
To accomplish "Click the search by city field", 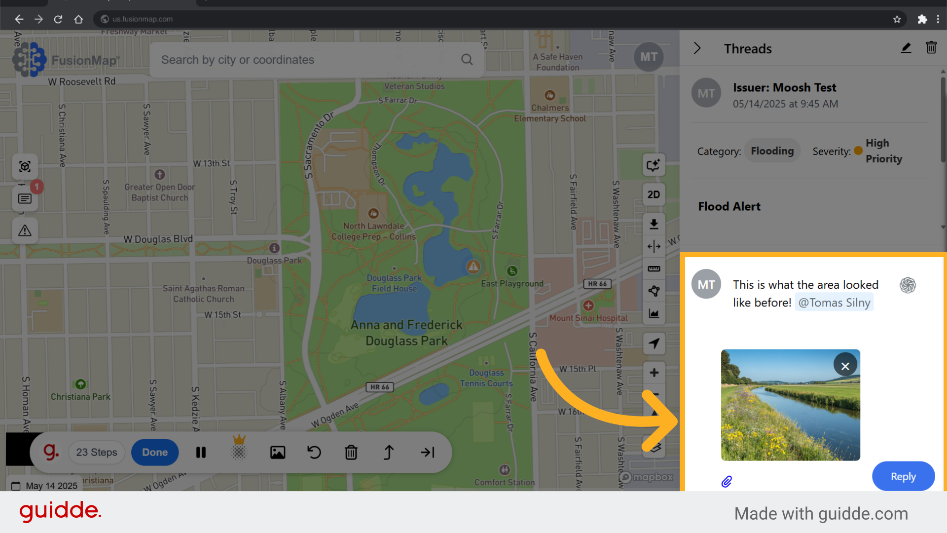I will (x=306, y=60).
